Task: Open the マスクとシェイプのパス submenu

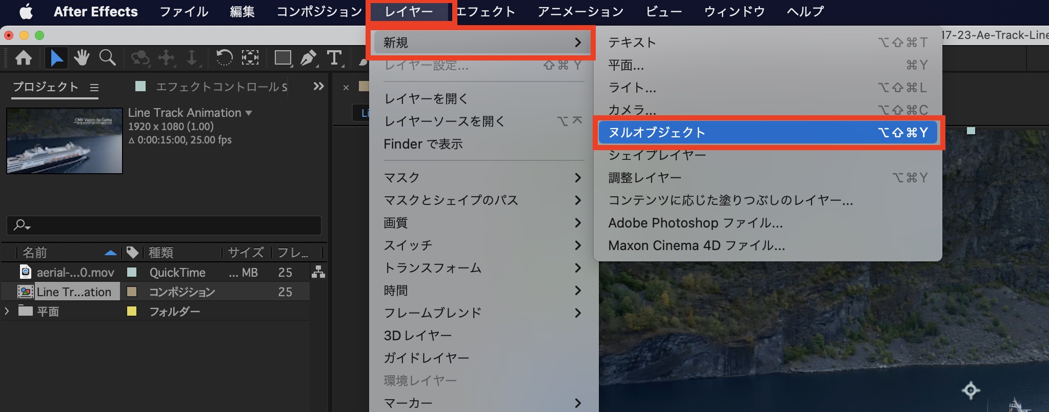Action: 482,200
